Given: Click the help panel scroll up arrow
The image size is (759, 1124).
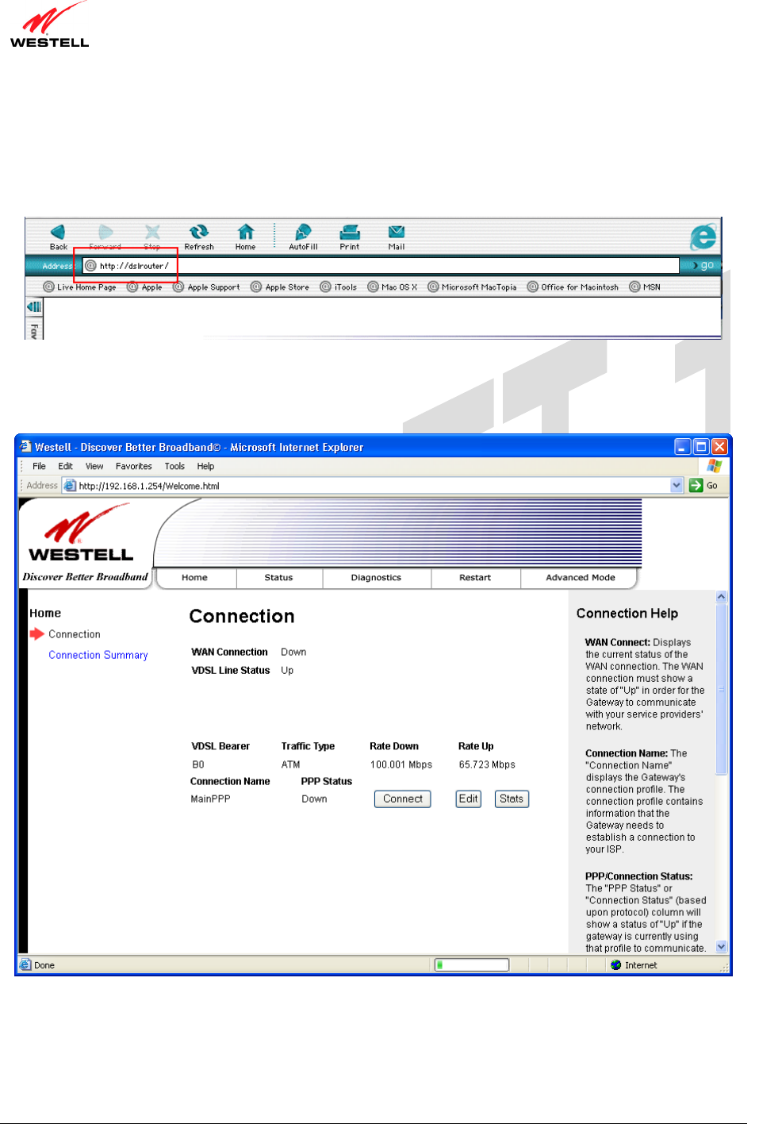Looking at the screenshot, I should (x=721, y=597).
